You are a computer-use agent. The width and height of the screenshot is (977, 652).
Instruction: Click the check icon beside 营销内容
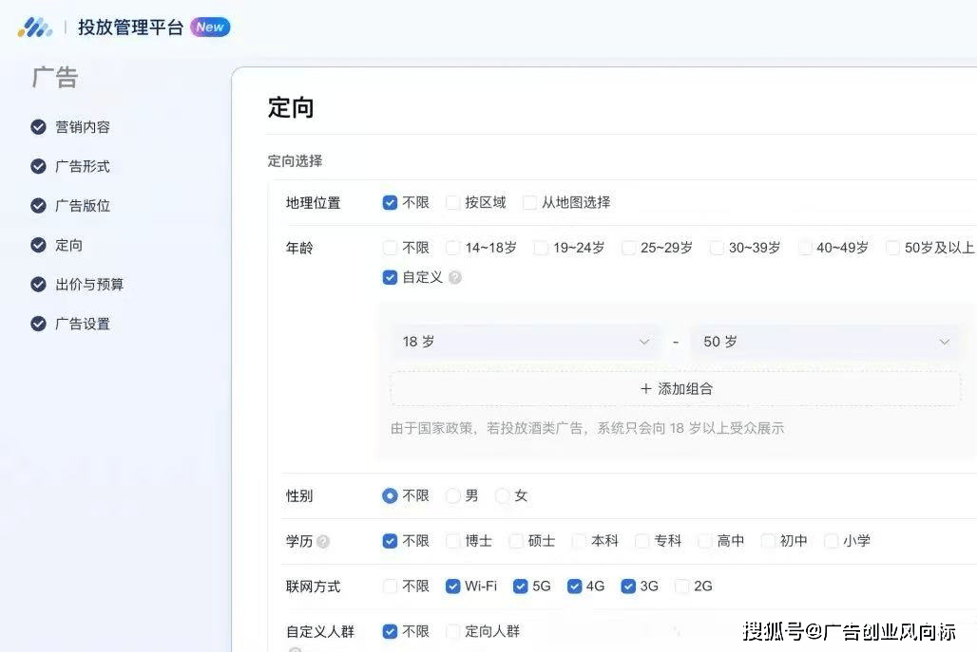[x=38, y=127]
